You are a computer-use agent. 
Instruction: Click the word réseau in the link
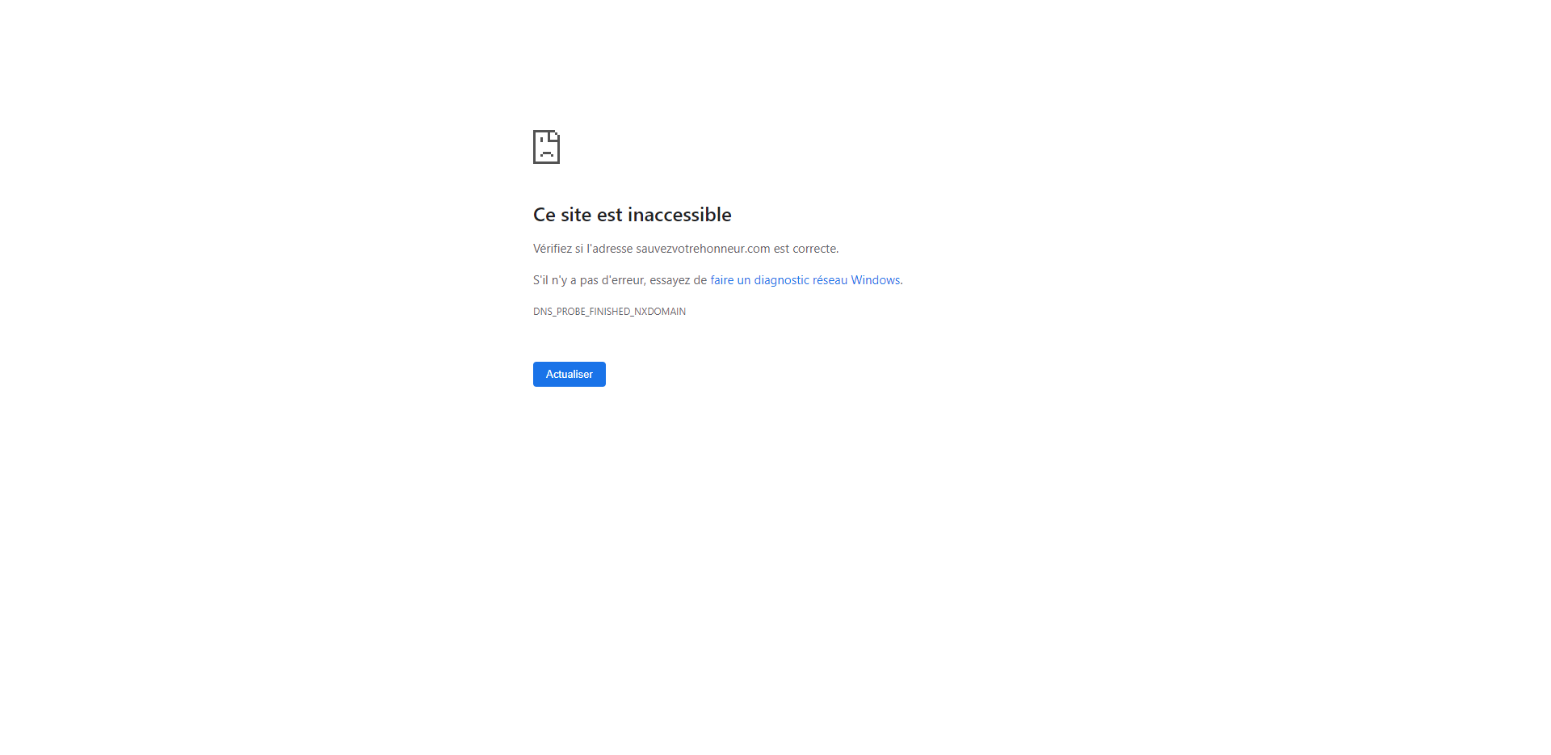[830, 280]
